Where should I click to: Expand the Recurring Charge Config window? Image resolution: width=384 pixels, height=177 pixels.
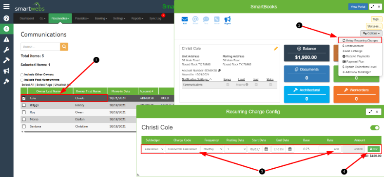pyautogui.click(x=370, y=112)
